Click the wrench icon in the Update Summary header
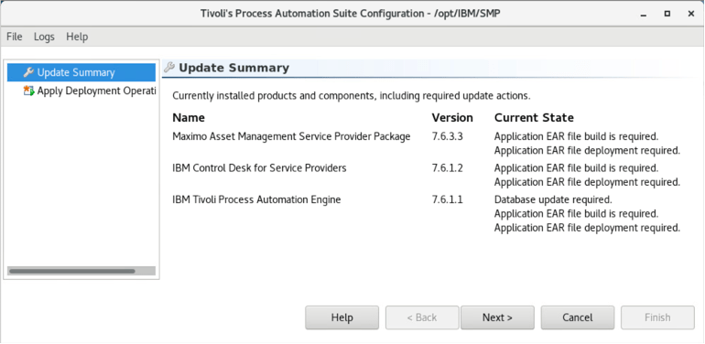705x344 pixels. pyautogui.click(x=169, y=68)
